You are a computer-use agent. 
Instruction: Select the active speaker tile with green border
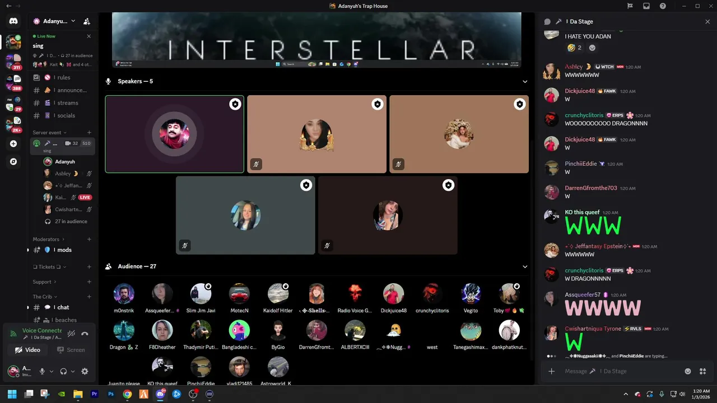[175, 134]
